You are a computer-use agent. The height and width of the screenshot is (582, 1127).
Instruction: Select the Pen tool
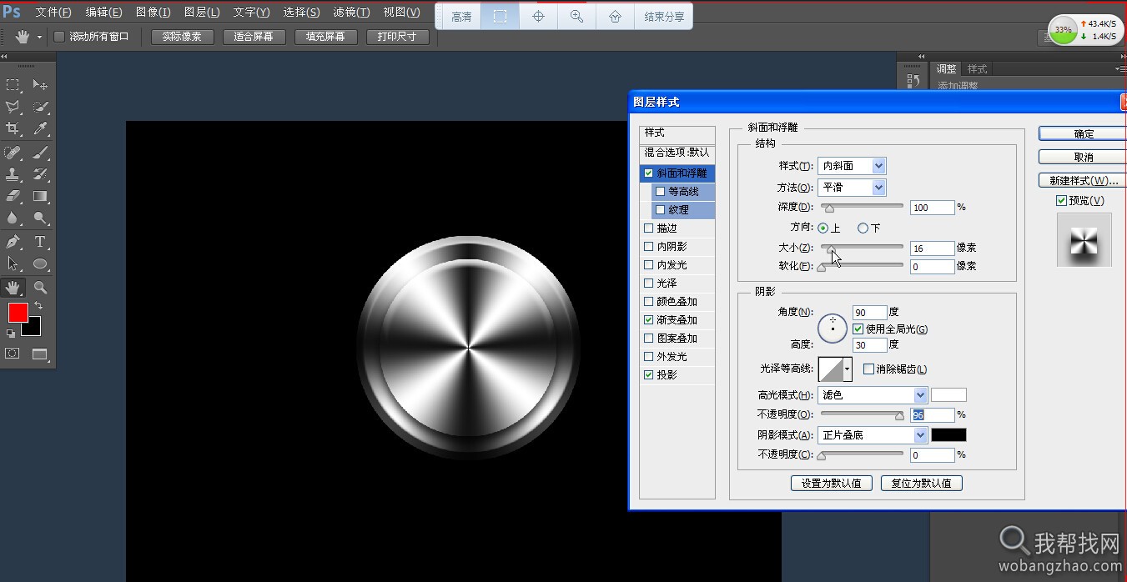point(13,242)
